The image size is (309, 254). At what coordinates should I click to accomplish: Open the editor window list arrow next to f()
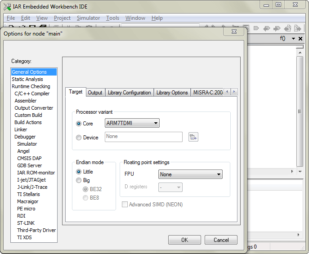(x=293, y=39)
